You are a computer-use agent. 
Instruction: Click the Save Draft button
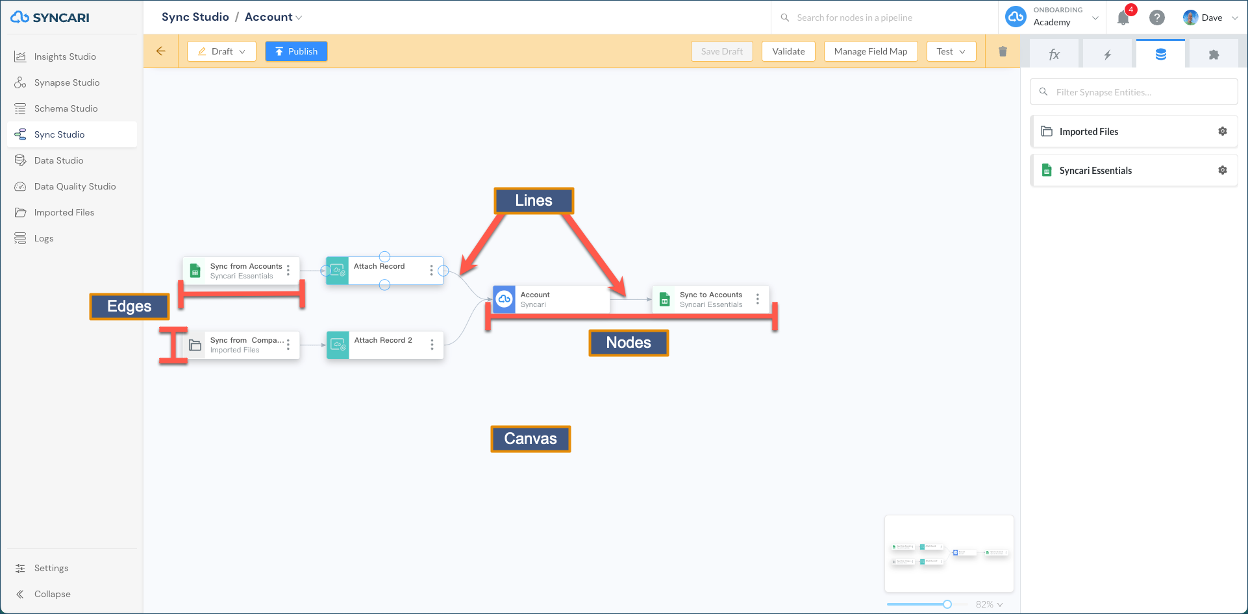721,51
